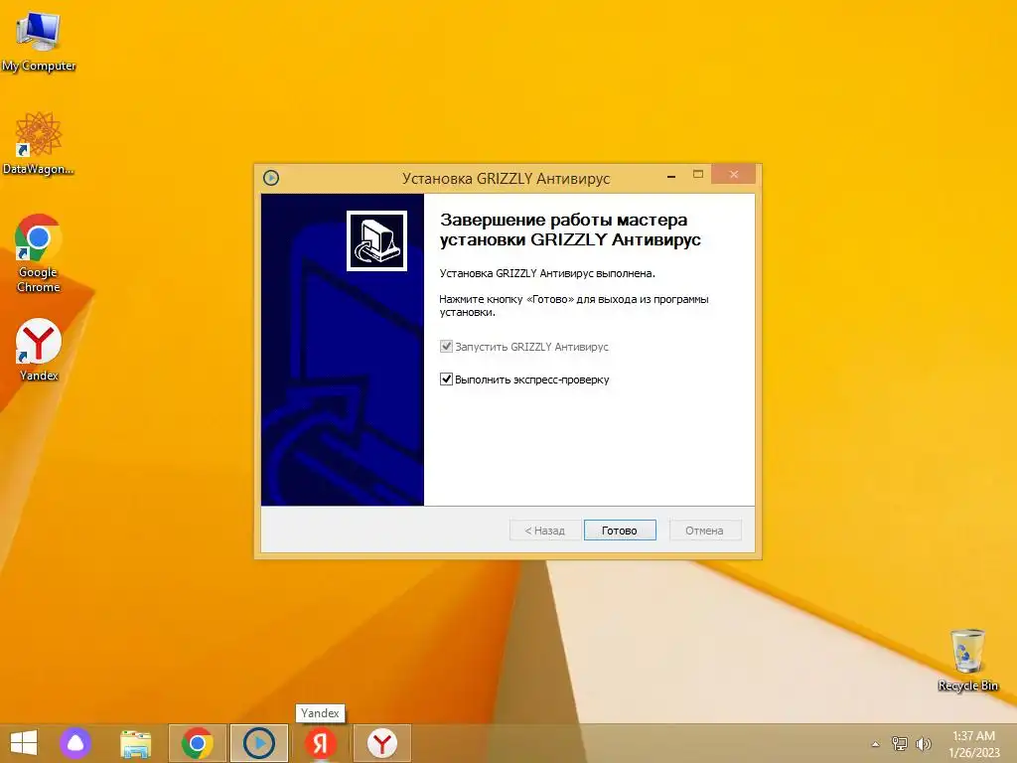Click text Установка GRIZZLY Антивирус выполнена
Viewport: 1017px width, 763px height.
click(x=547, y=273)
